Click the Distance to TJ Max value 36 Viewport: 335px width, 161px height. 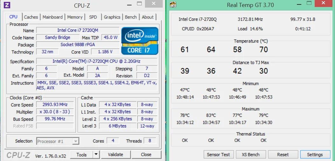pyautogui.click(x=211, y=71)
